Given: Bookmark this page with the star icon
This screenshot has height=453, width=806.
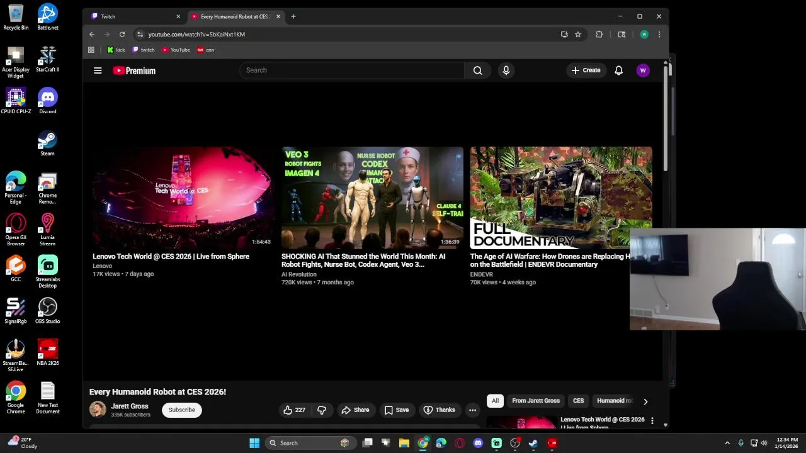Looking at the screenshot, I should [x=578, y=35].
